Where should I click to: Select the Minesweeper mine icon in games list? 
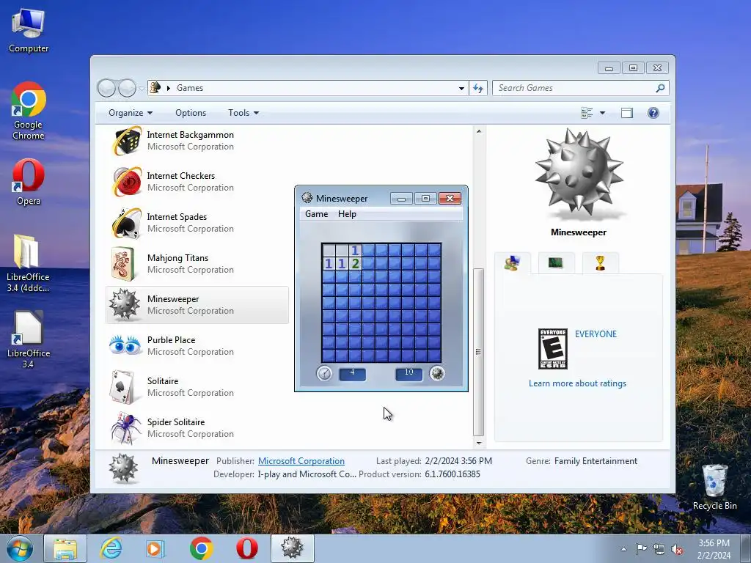coord(125,304)
